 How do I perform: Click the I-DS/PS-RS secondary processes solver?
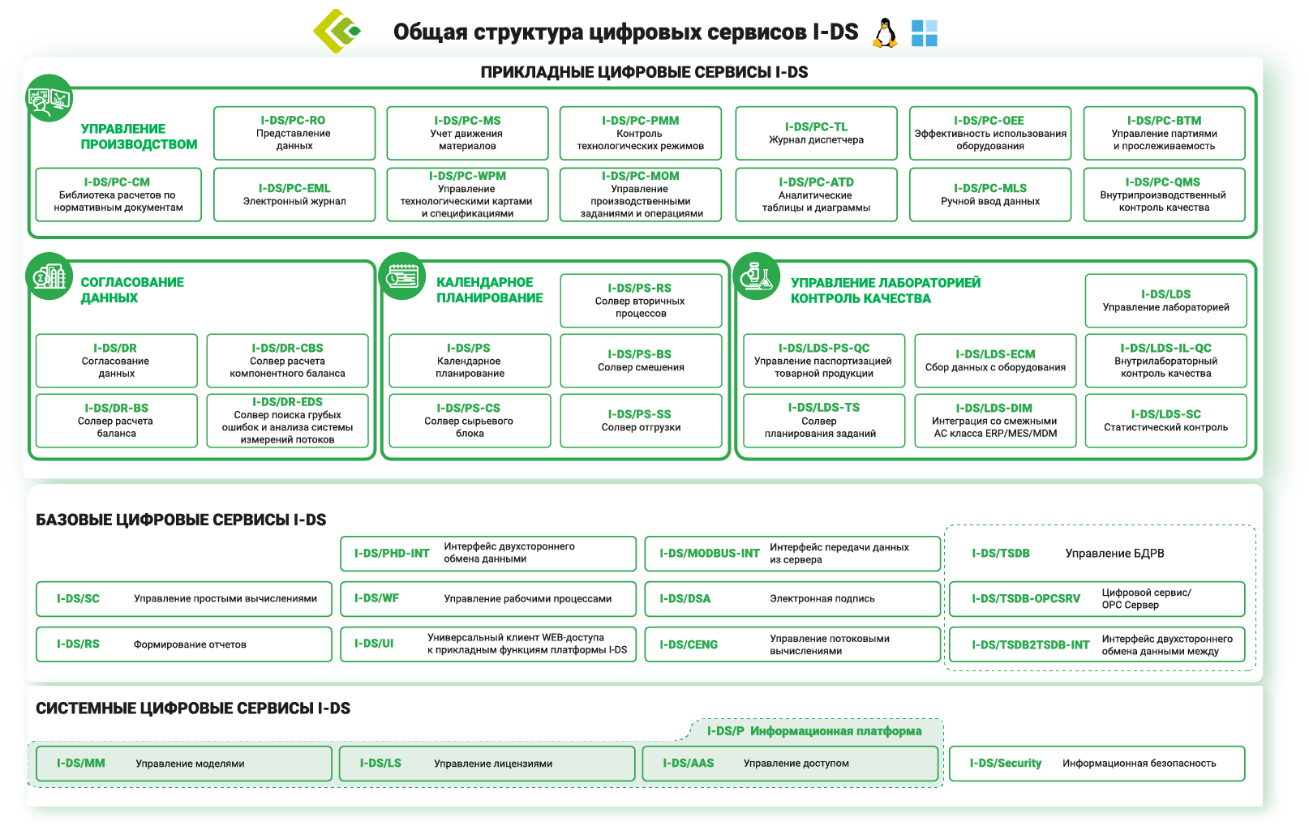pos(640,301)
